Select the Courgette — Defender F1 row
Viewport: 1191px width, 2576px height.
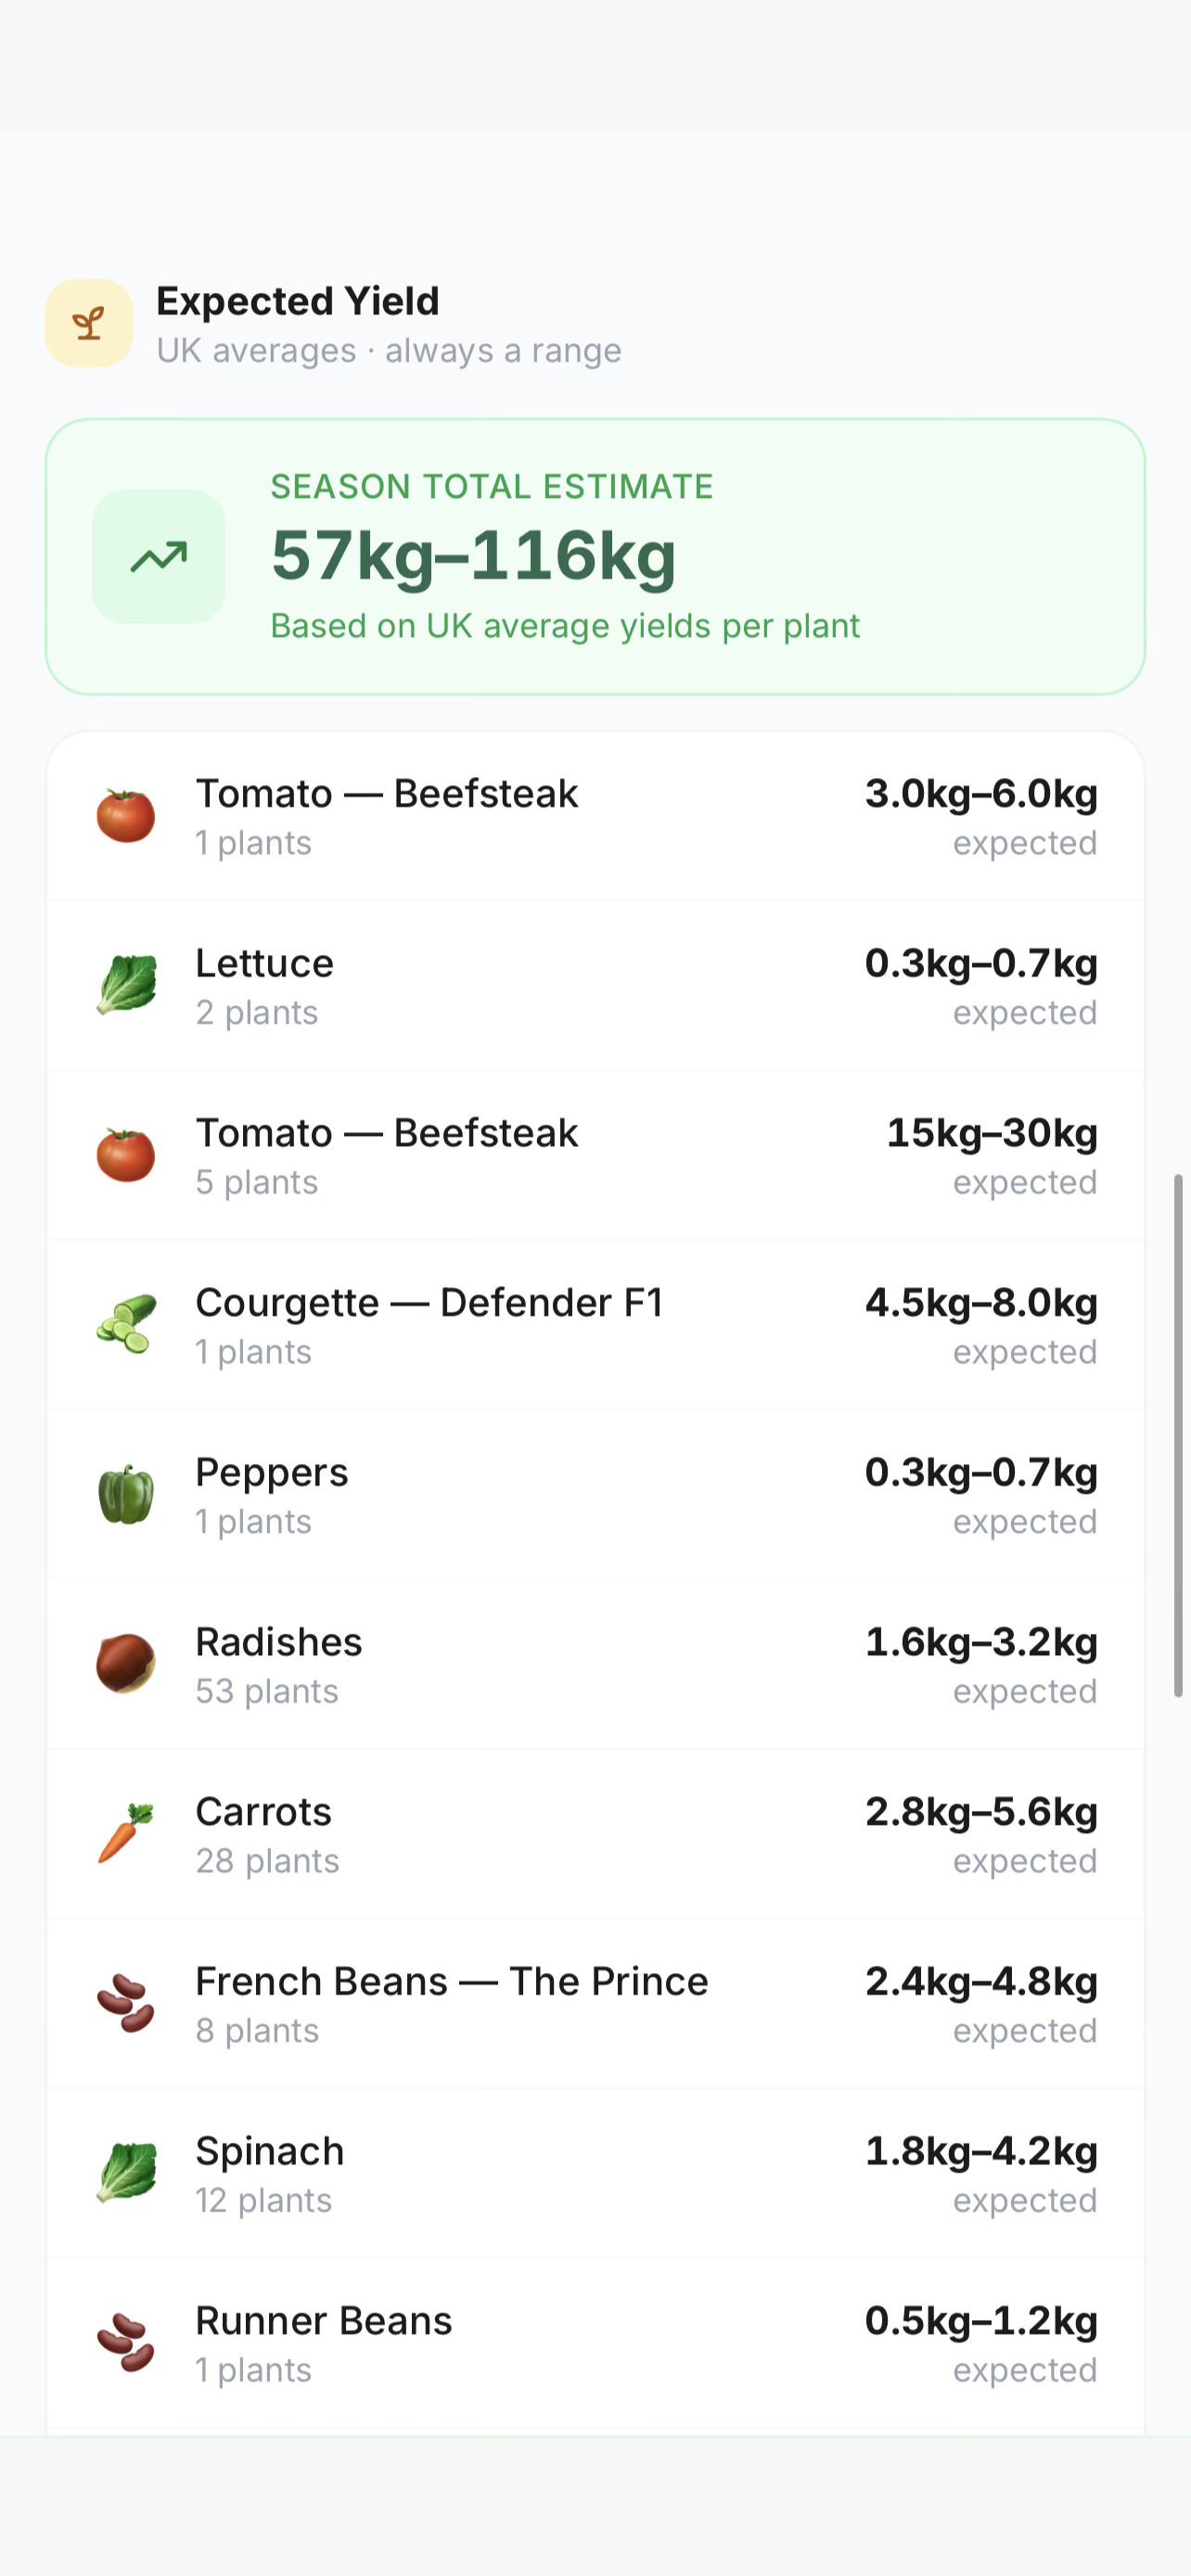[595, 1325]
